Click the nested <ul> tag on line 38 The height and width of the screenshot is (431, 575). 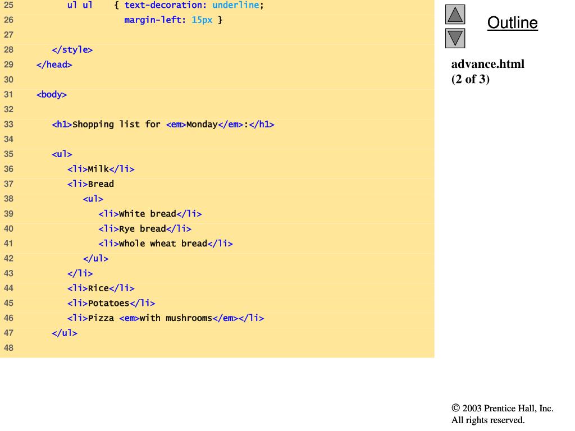93,199
